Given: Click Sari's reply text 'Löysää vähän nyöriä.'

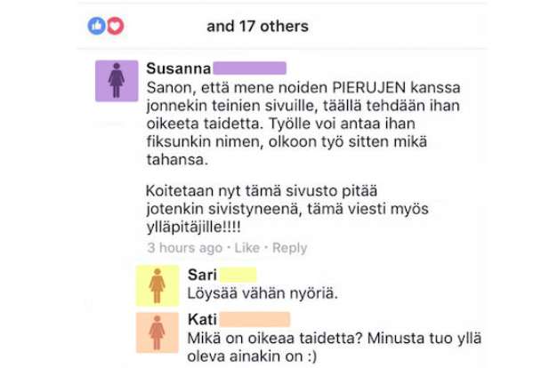Looking at the screenshot, I should coord(262,293).
